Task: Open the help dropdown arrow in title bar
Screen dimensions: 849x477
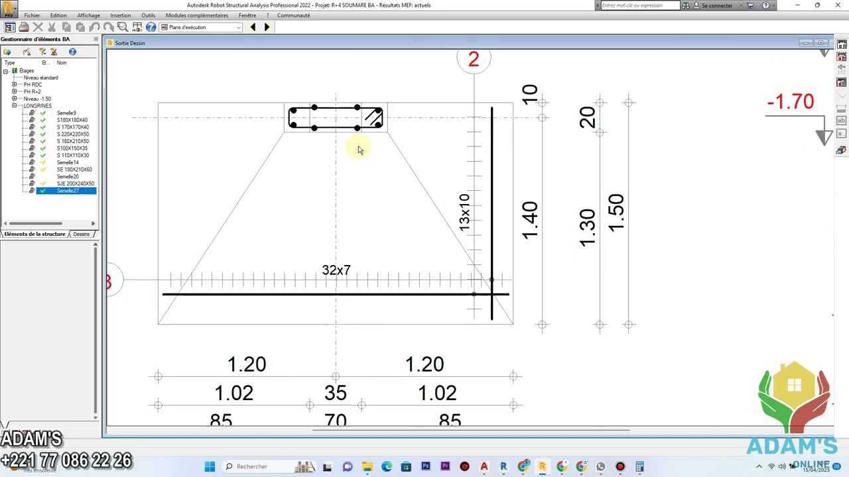Action: point(774,5)
